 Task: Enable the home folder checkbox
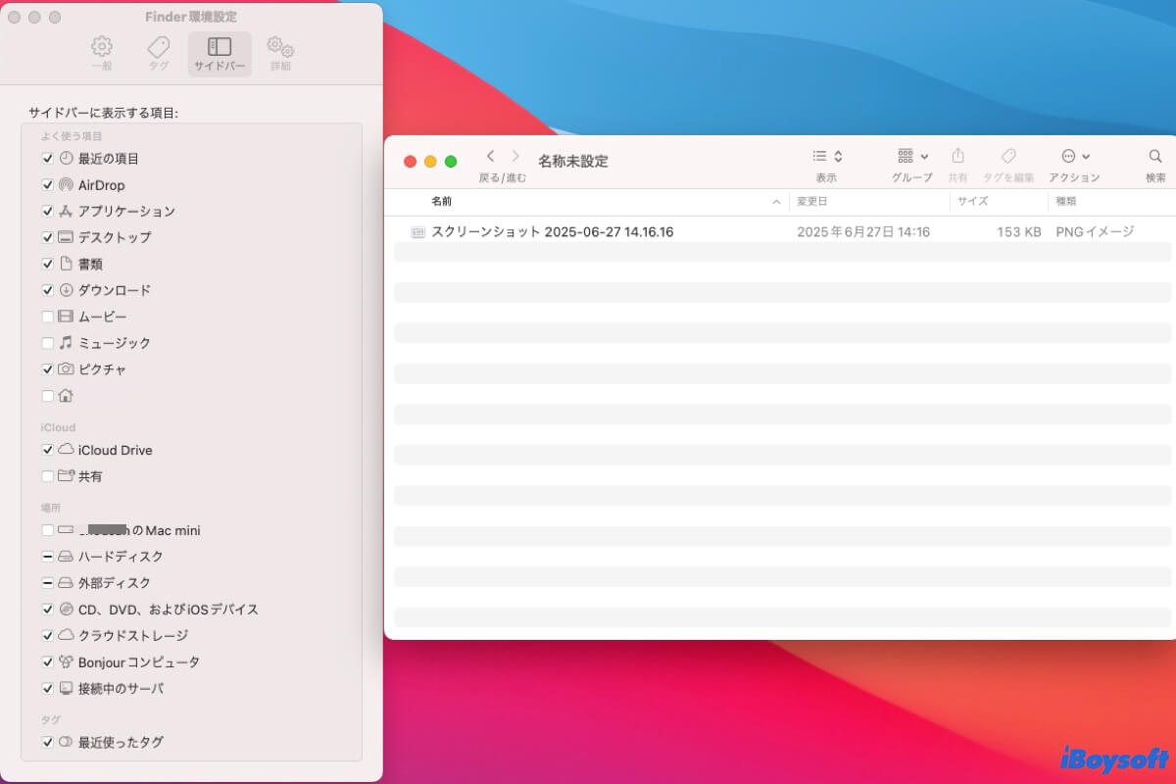tap(48, 396)
